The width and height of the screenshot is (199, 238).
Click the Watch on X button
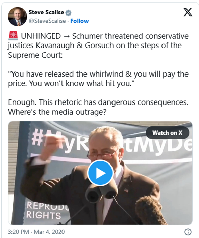167,133
